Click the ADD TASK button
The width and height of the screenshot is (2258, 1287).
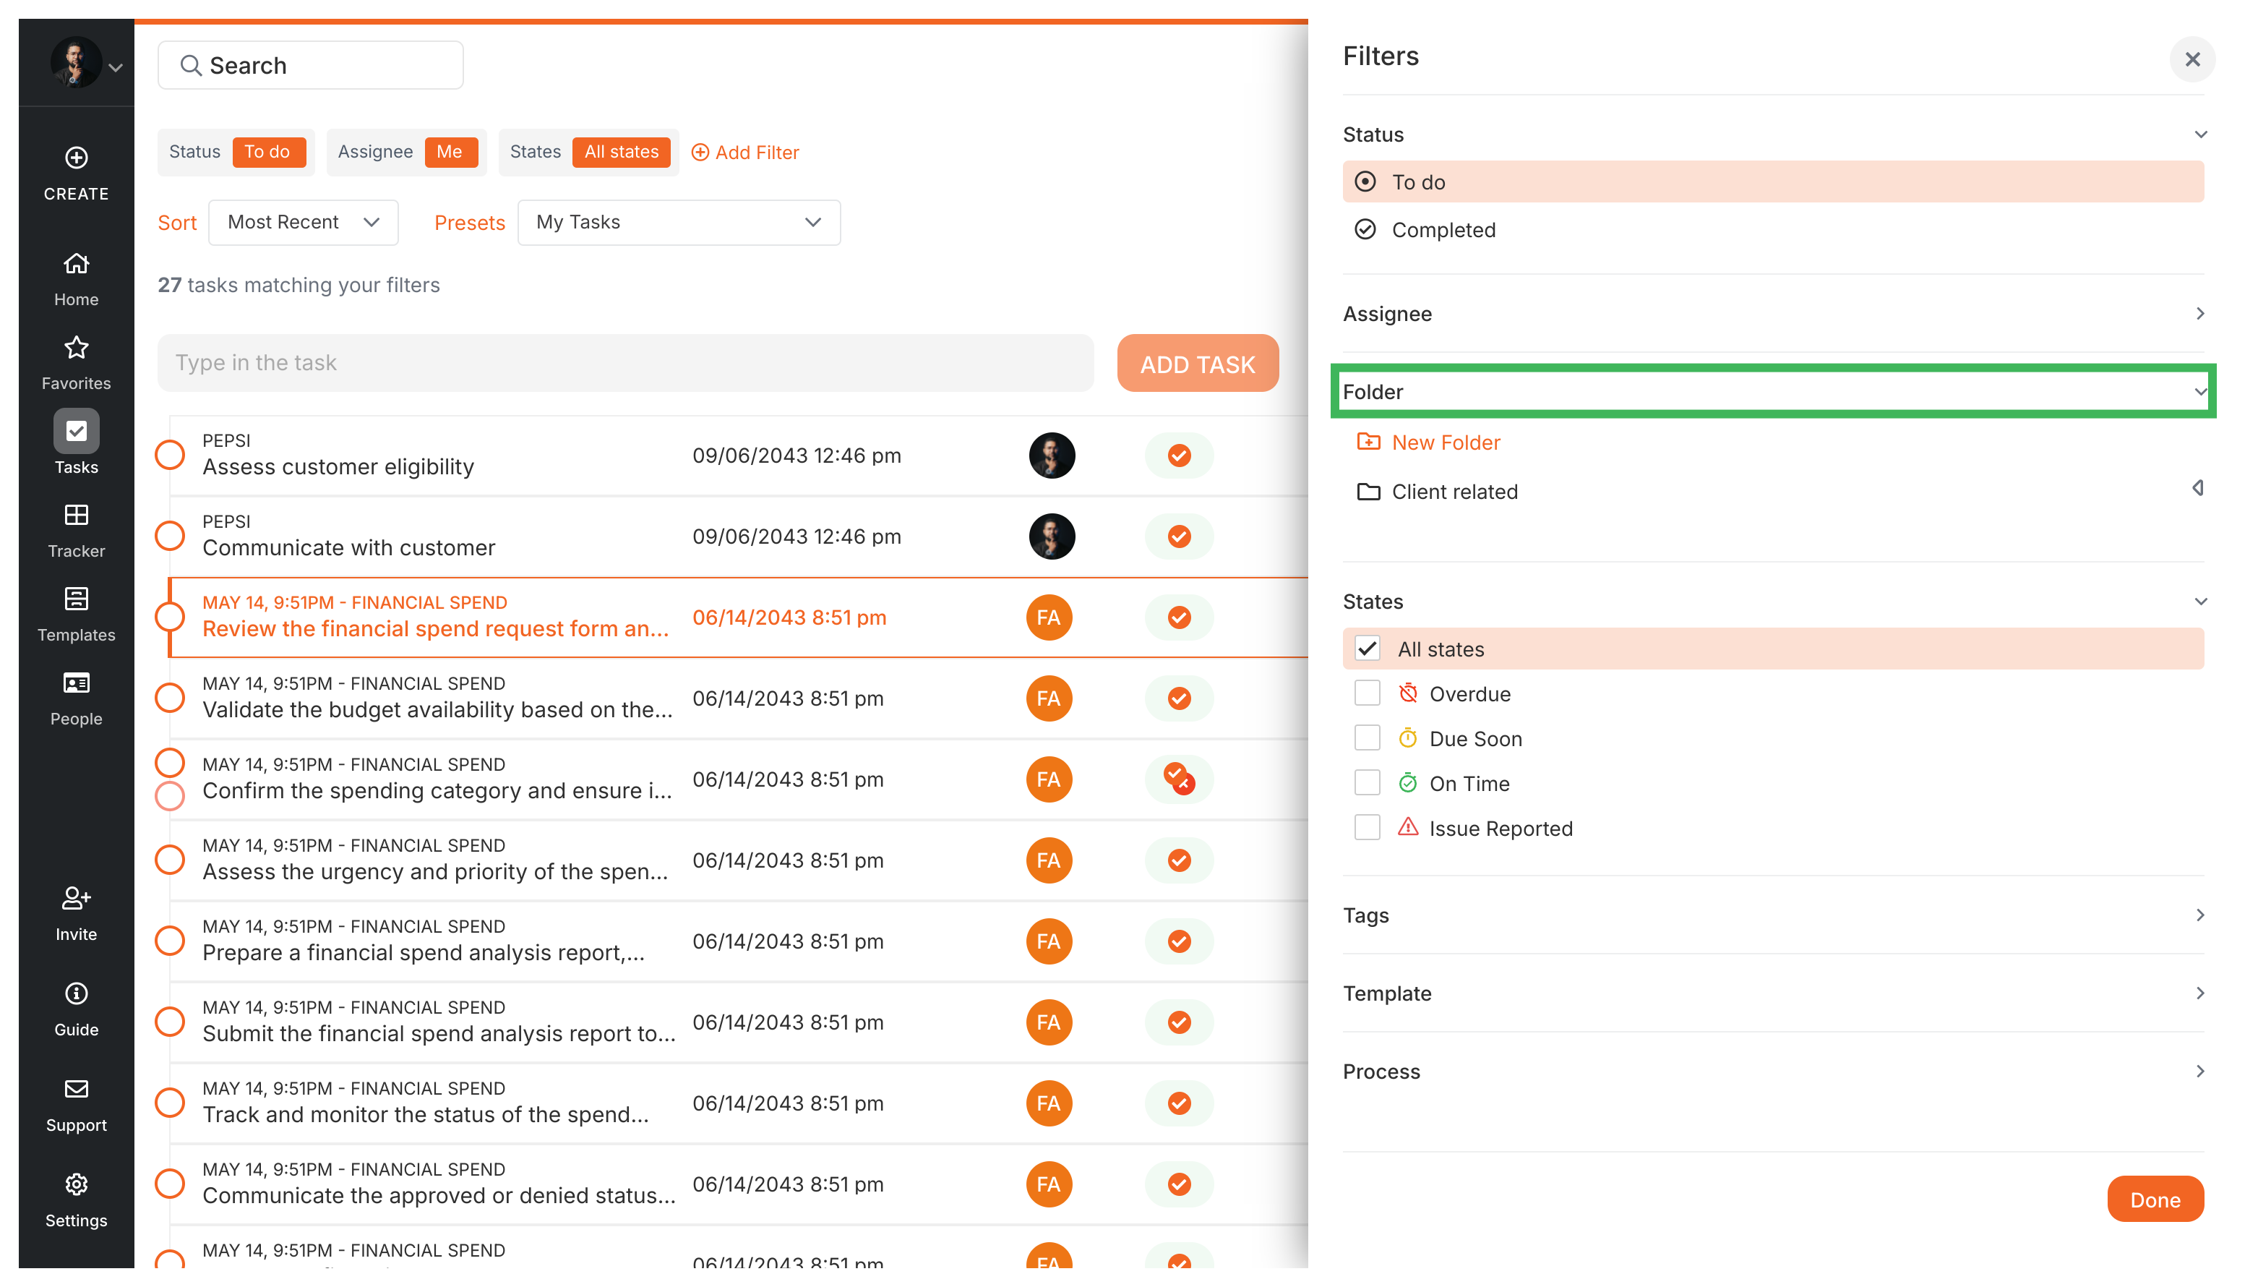pyautogui.click(x=1197, y=363)
